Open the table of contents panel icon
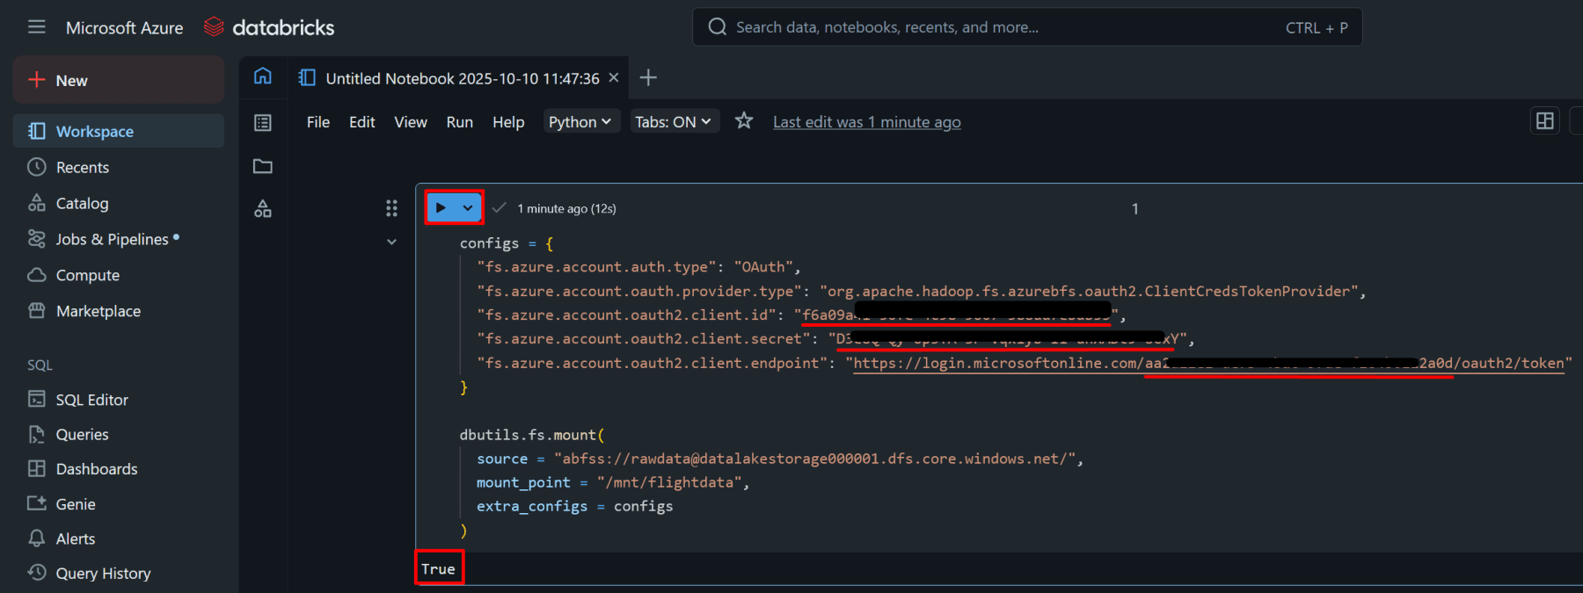 click(263, 122)
